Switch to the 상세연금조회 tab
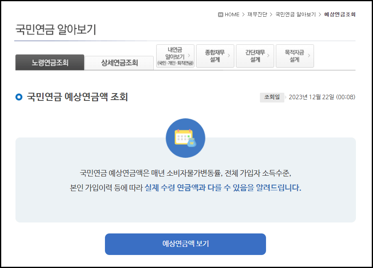This screenshot has height=268, width=373. click(119, 63)
